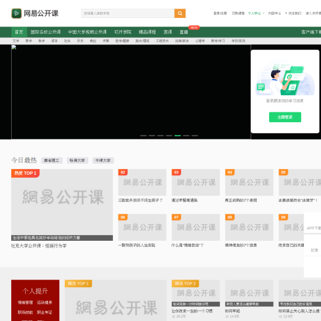Viewport: 321px width, 321px height.
Task: Open the 首页 navigation tab
Action: click(x=19, y=32)
